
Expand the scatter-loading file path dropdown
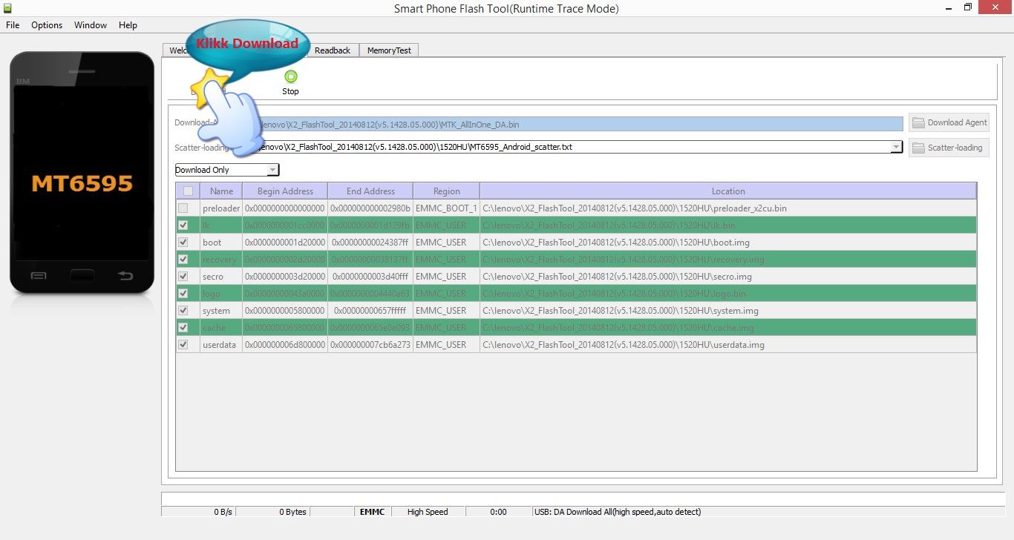click(x=896, y=147)
